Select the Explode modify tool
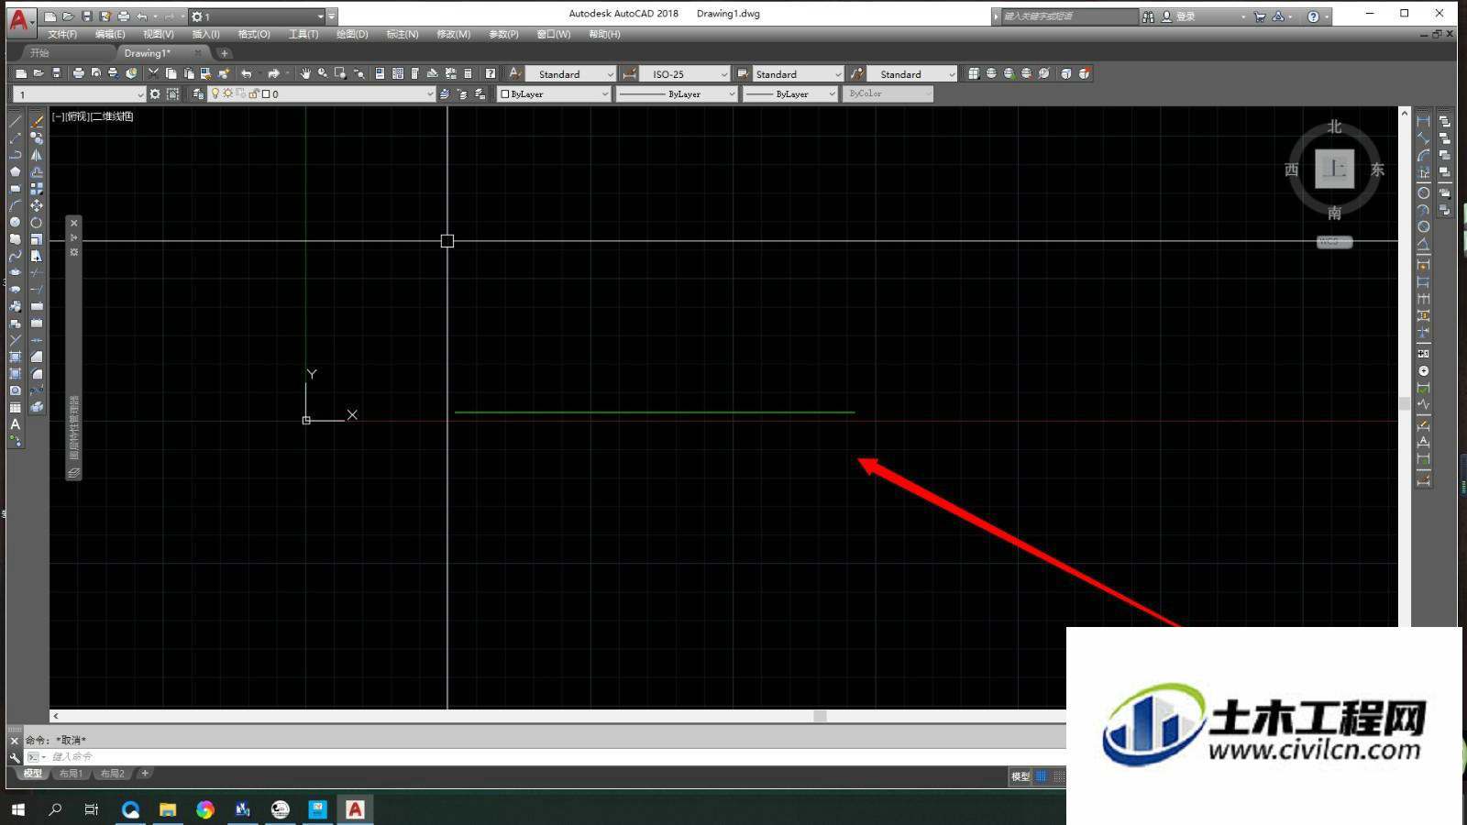 (37, 407)
